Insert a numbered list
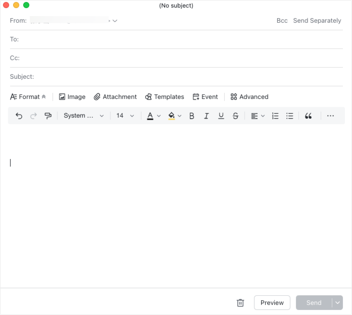The image size is (352, 315). tap(275, 116)
